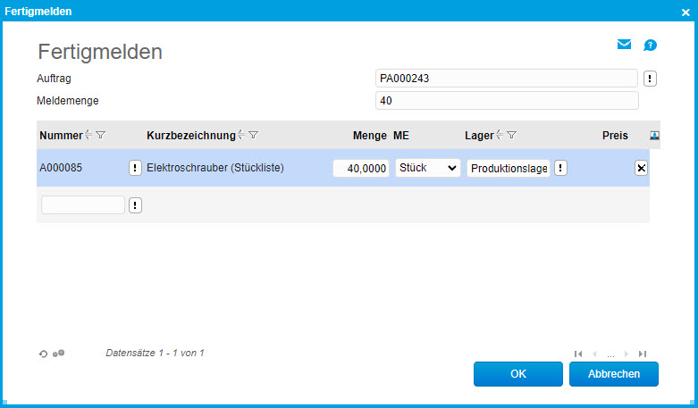Image resolution: width=698 pixels, height=408 pixels.
Task: Click the empty new number input field
Action: point(83,204)
